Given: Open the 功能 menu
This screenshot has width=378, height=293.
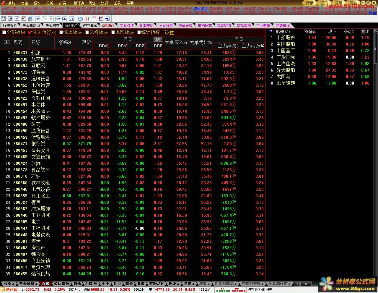Looking at the screenshot, I should pos(24,3).
